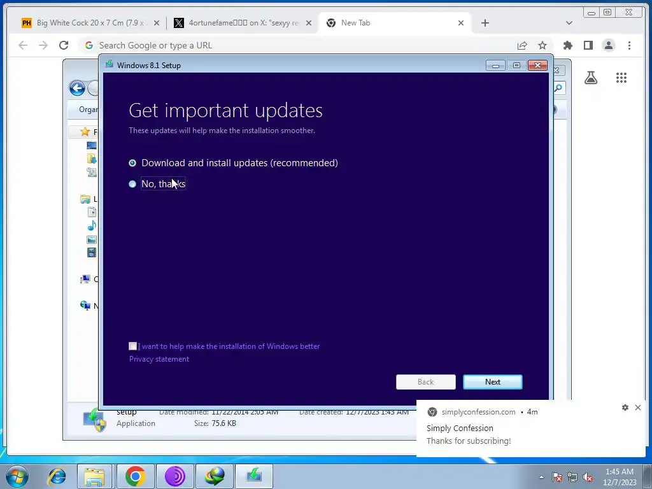Switch to Windows Setup taskbar icon
Viewport: 652px width, 489px height.
pos(254,476)
